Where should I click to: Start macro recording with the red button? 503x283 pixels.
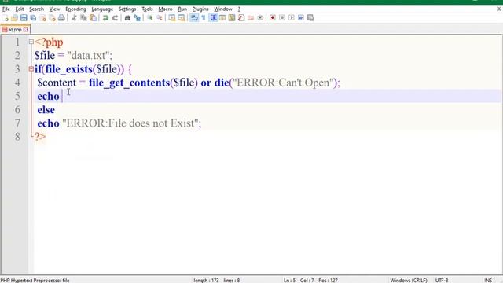(273, 18)
